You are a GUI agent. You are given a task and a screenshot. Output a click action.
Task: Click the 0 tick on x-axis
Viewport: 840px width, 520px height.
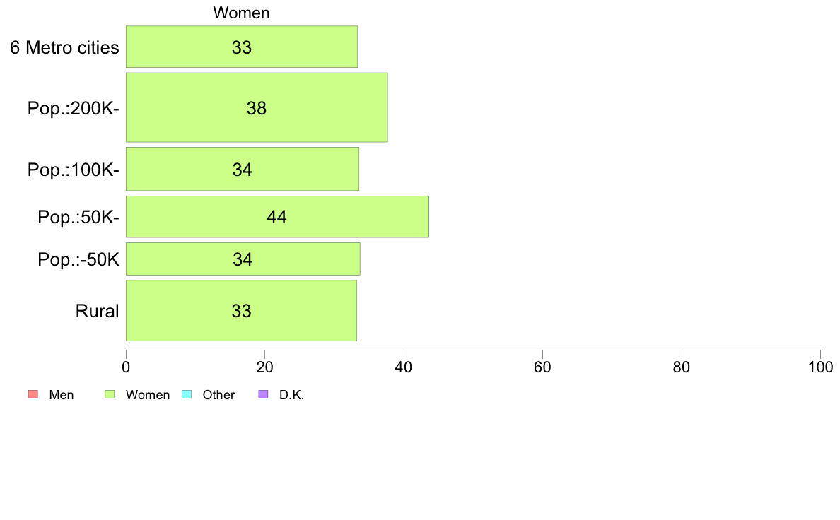[x=126, y=367]
